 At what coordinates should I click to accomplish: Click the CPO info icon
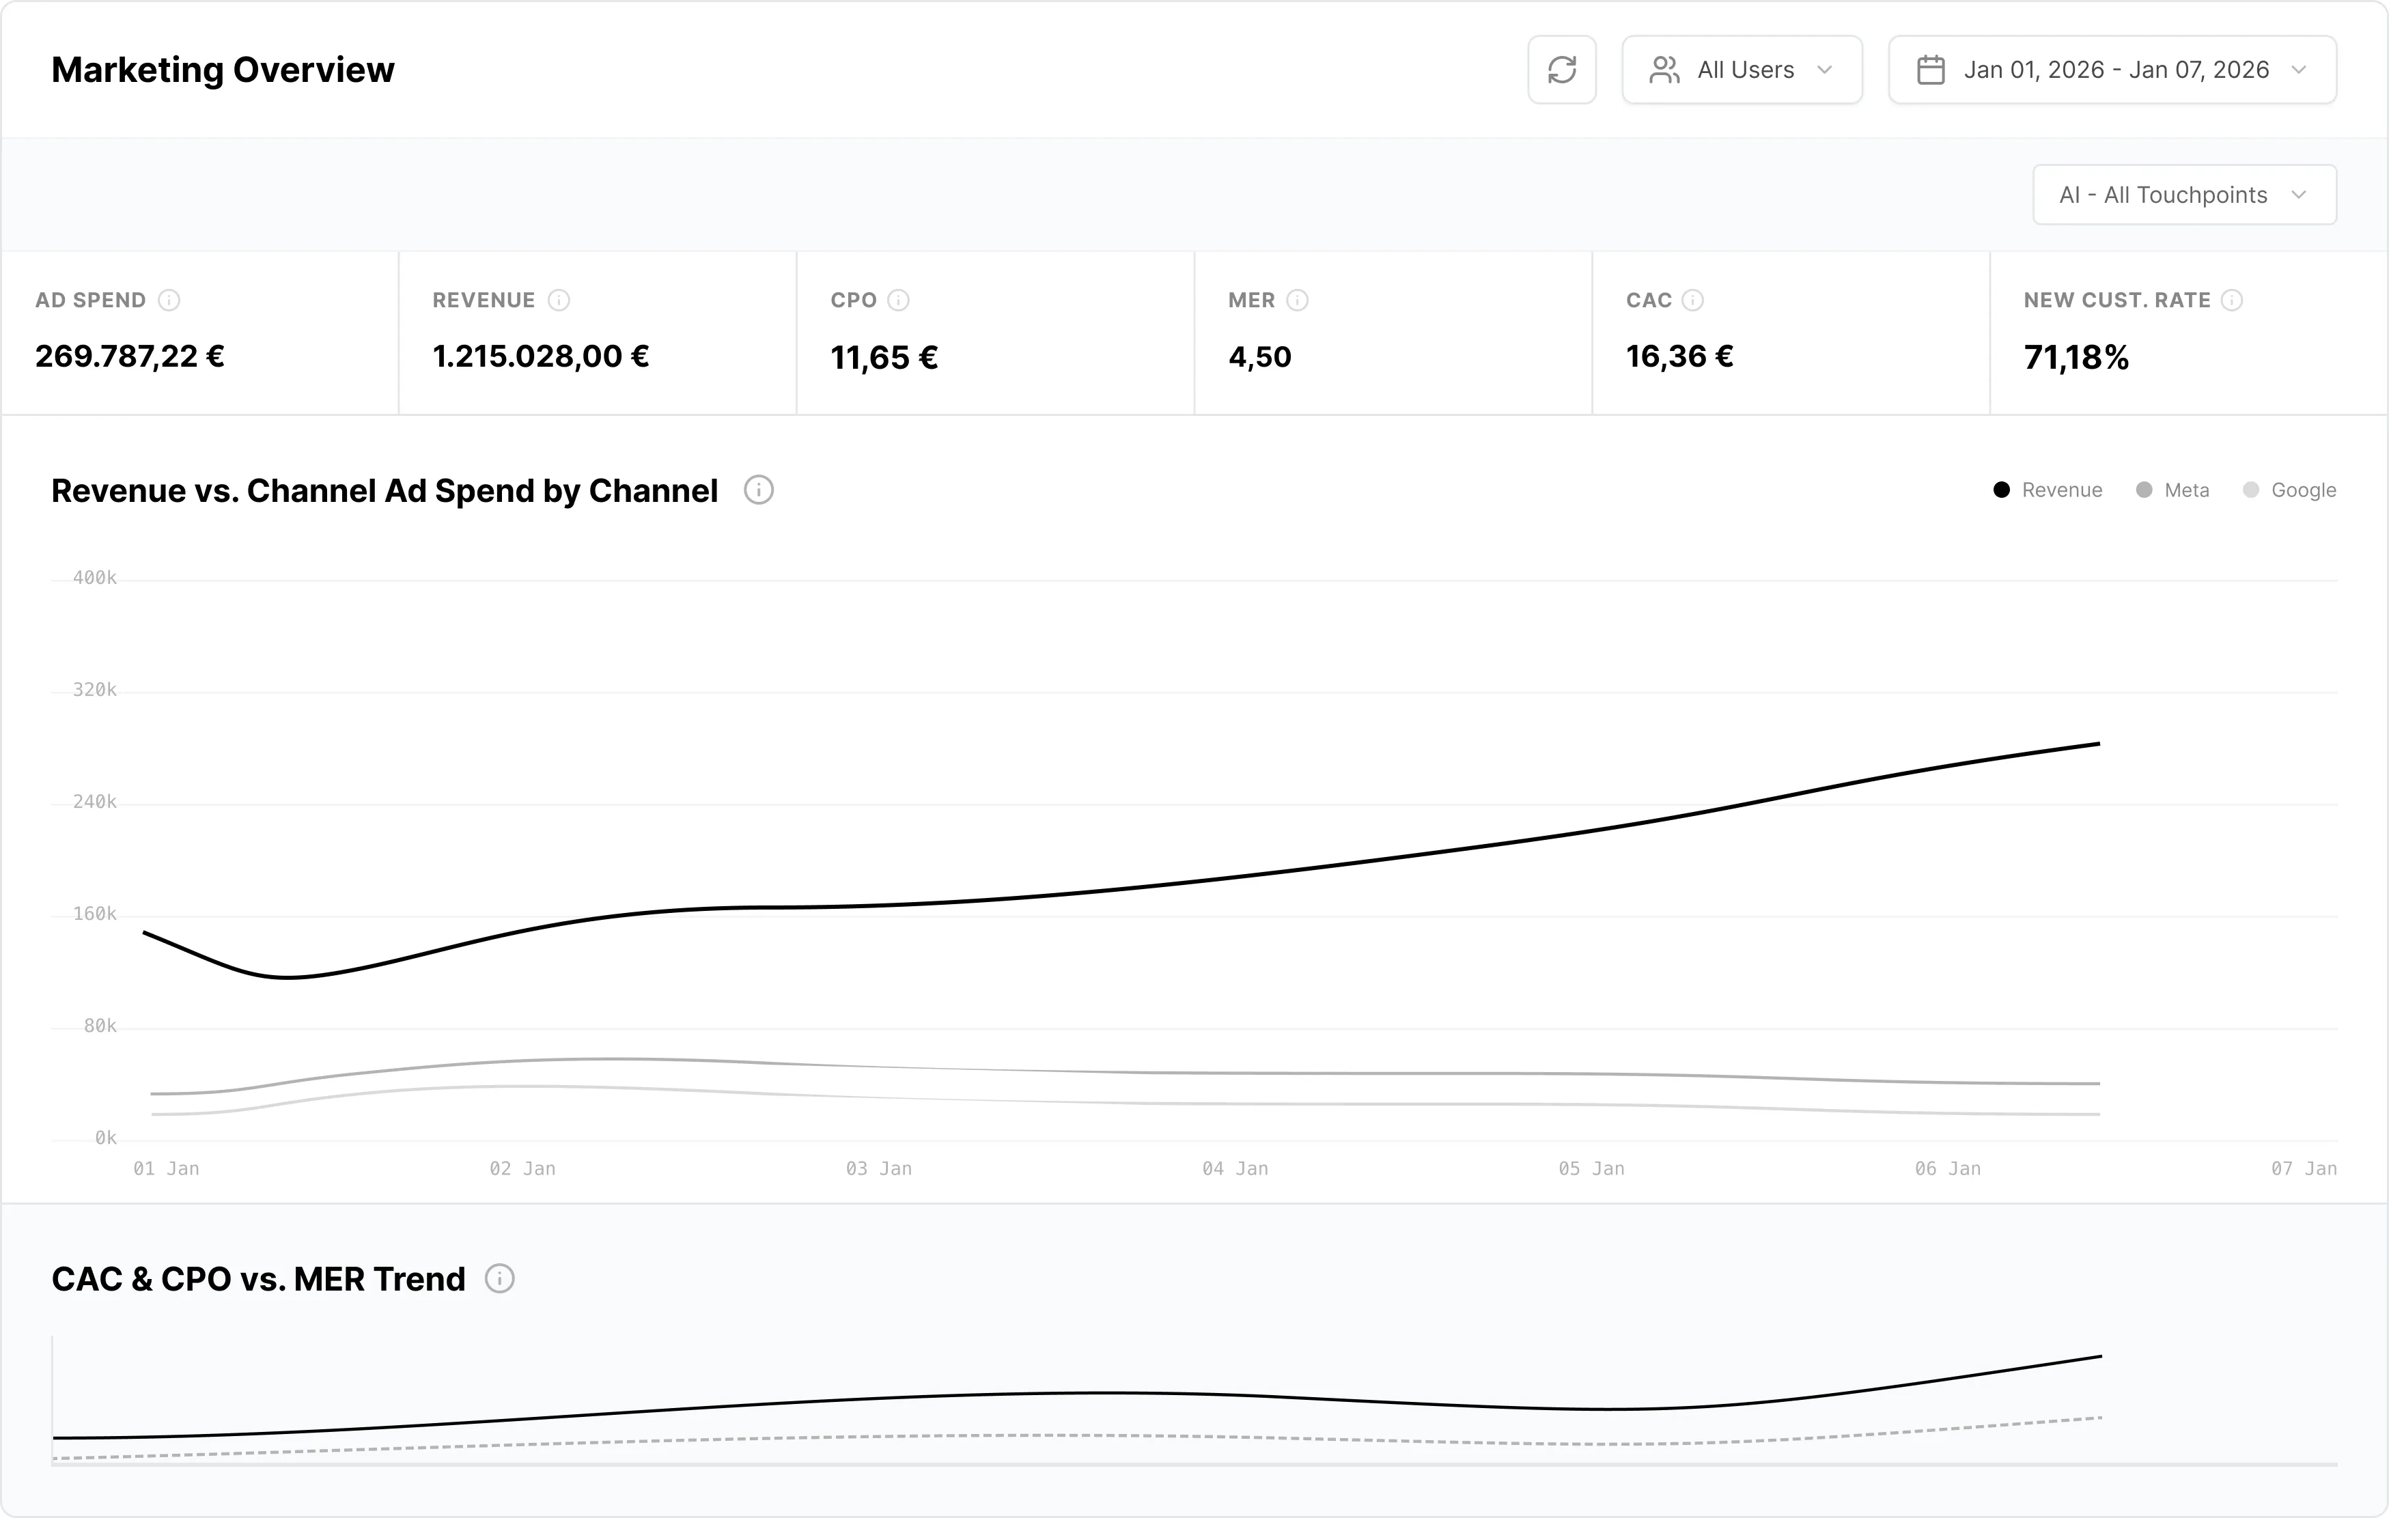pos(898,300)
